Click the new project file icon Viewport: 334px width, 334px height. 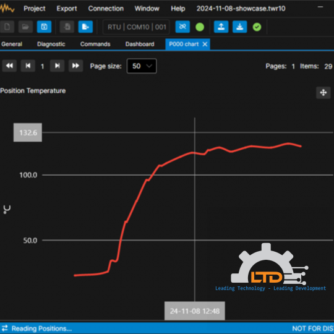7,27
